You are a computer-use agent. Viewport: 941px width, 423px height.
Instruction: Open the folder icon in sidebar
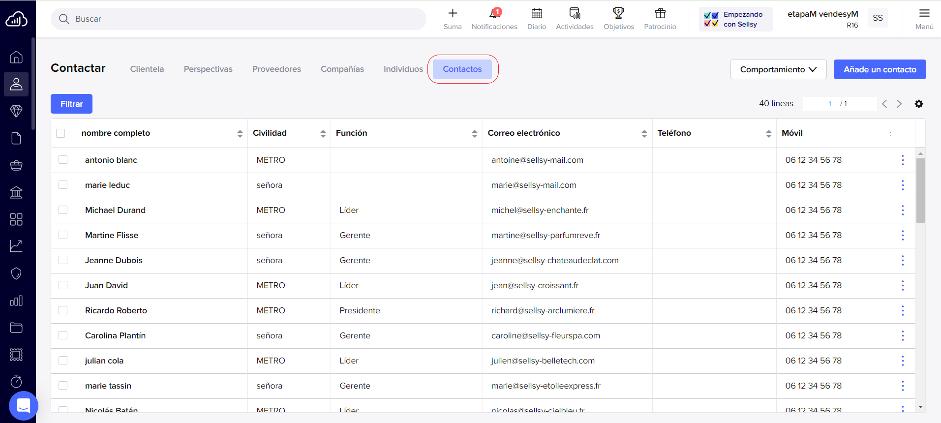coord(16,328)
